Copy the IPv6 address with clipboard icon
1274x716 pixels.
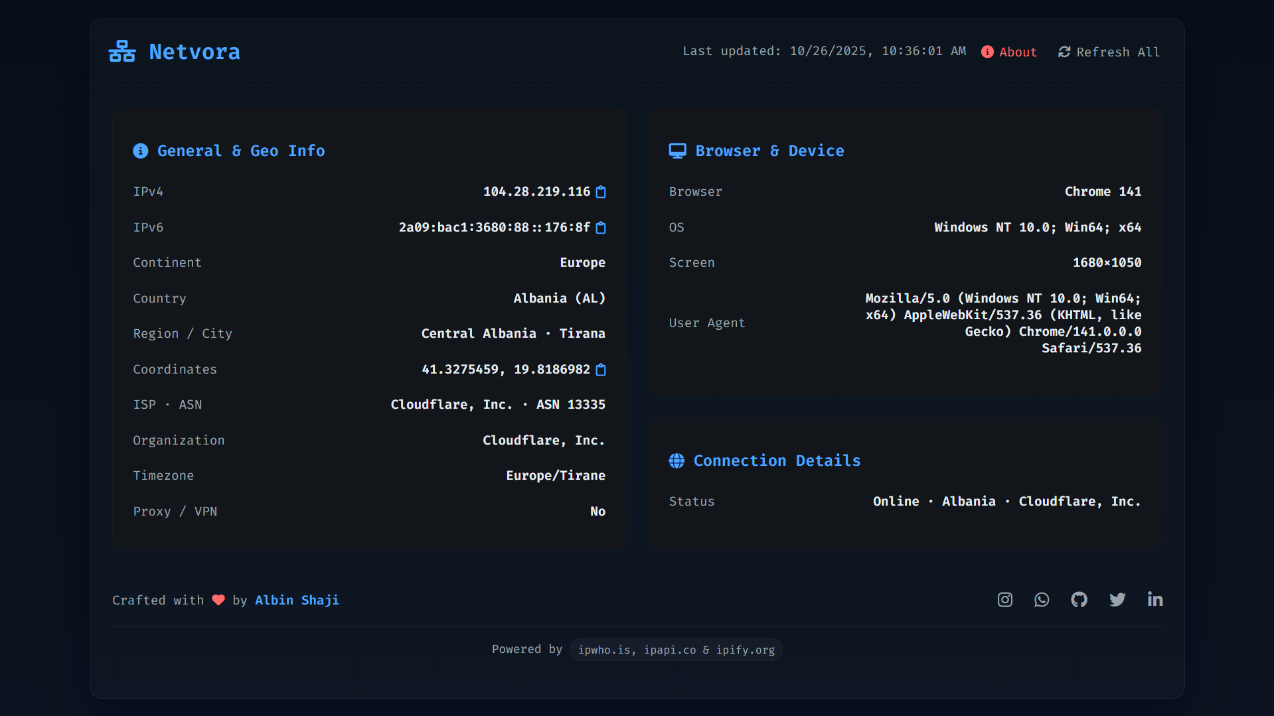(x=601, y=228)
